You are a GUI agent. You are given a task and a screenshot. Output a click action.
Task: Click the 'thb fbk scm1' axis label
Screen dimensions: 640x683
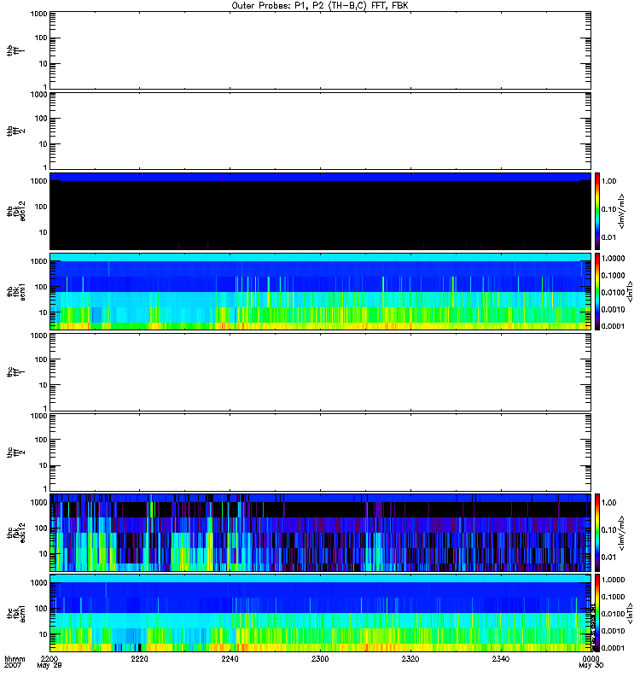coord(15,291)
